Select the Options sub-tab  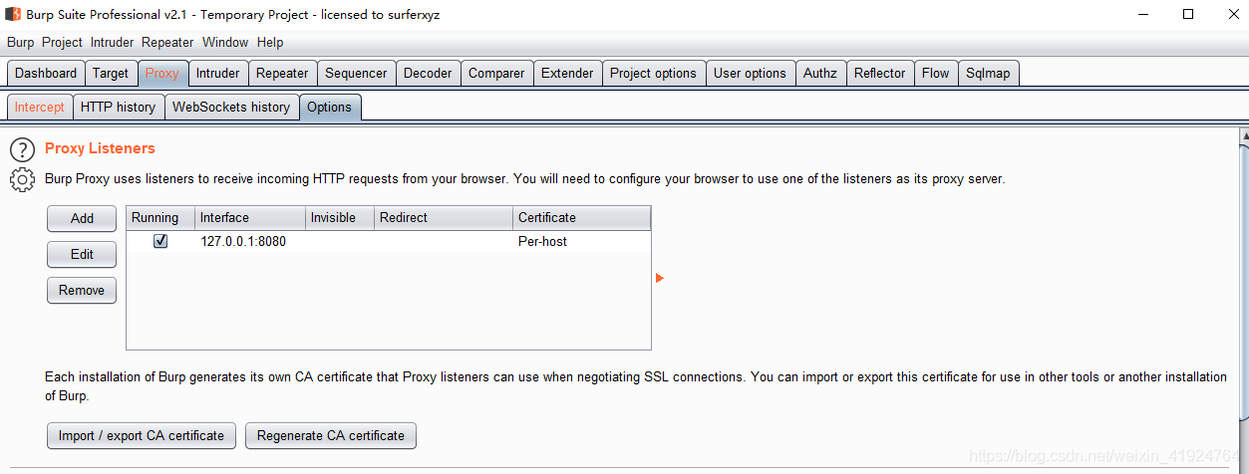[x=330, y=107]
